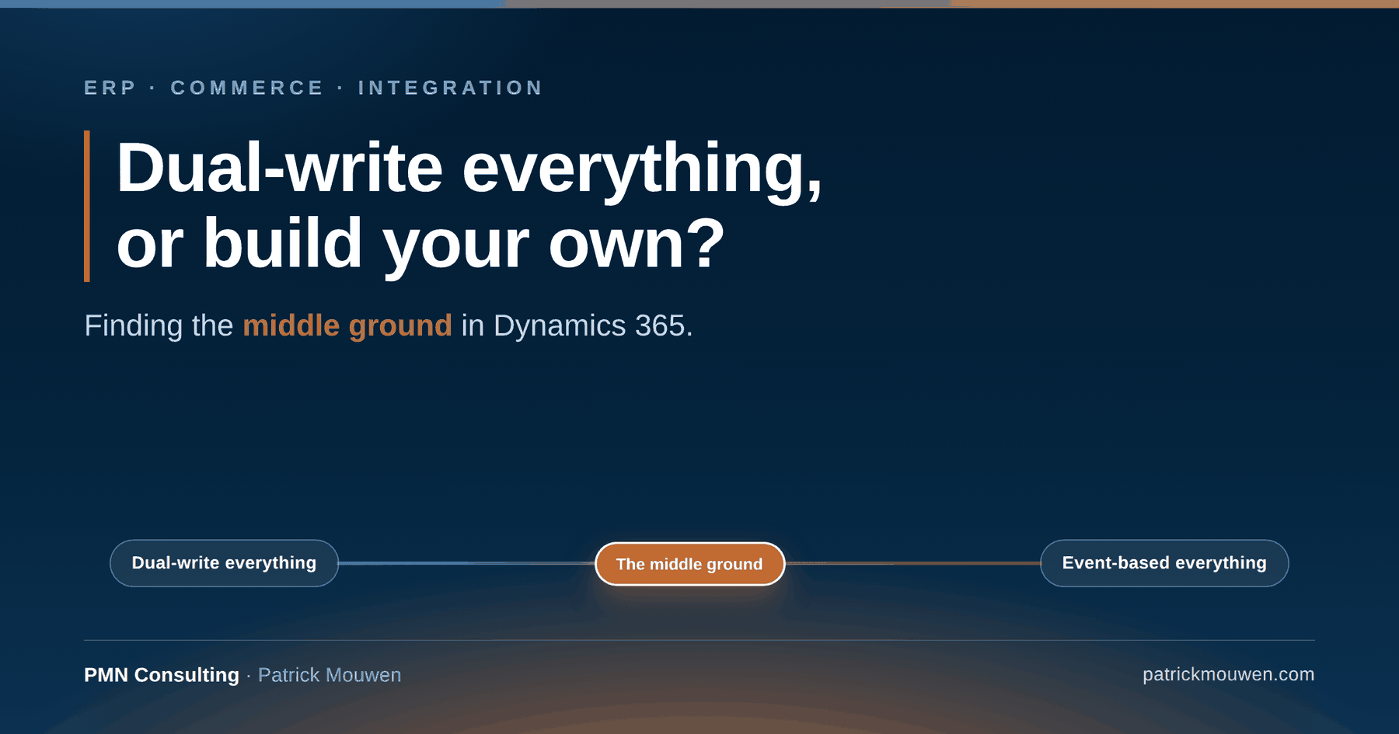Click the 'PMN Consulting' text
1399x734 pixels.
tap(162, 675)
